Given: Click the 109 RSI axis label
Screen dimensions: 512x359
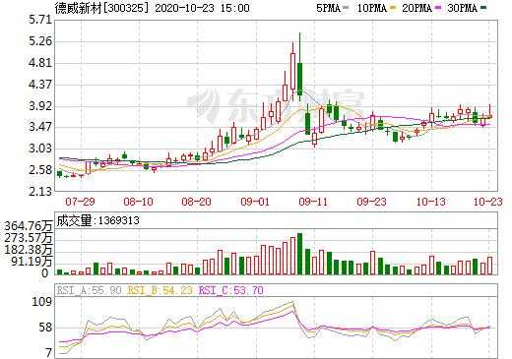Looking at the screenshot, I should pyautogui.click(x=41, y=302).
